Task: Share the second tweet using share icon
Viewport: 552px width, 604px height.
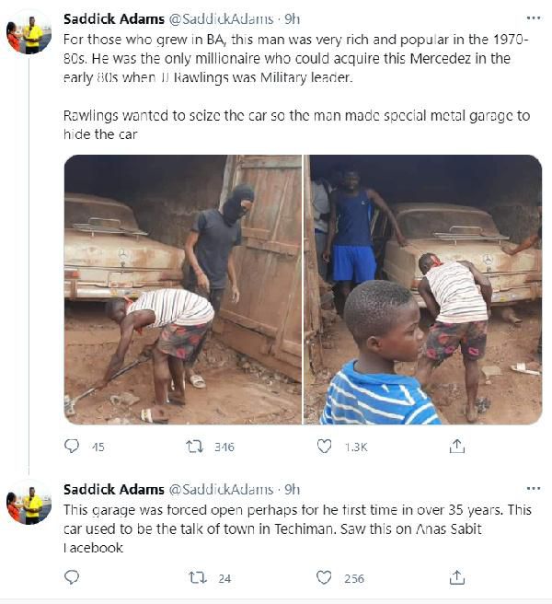Action: coord(456,578)
